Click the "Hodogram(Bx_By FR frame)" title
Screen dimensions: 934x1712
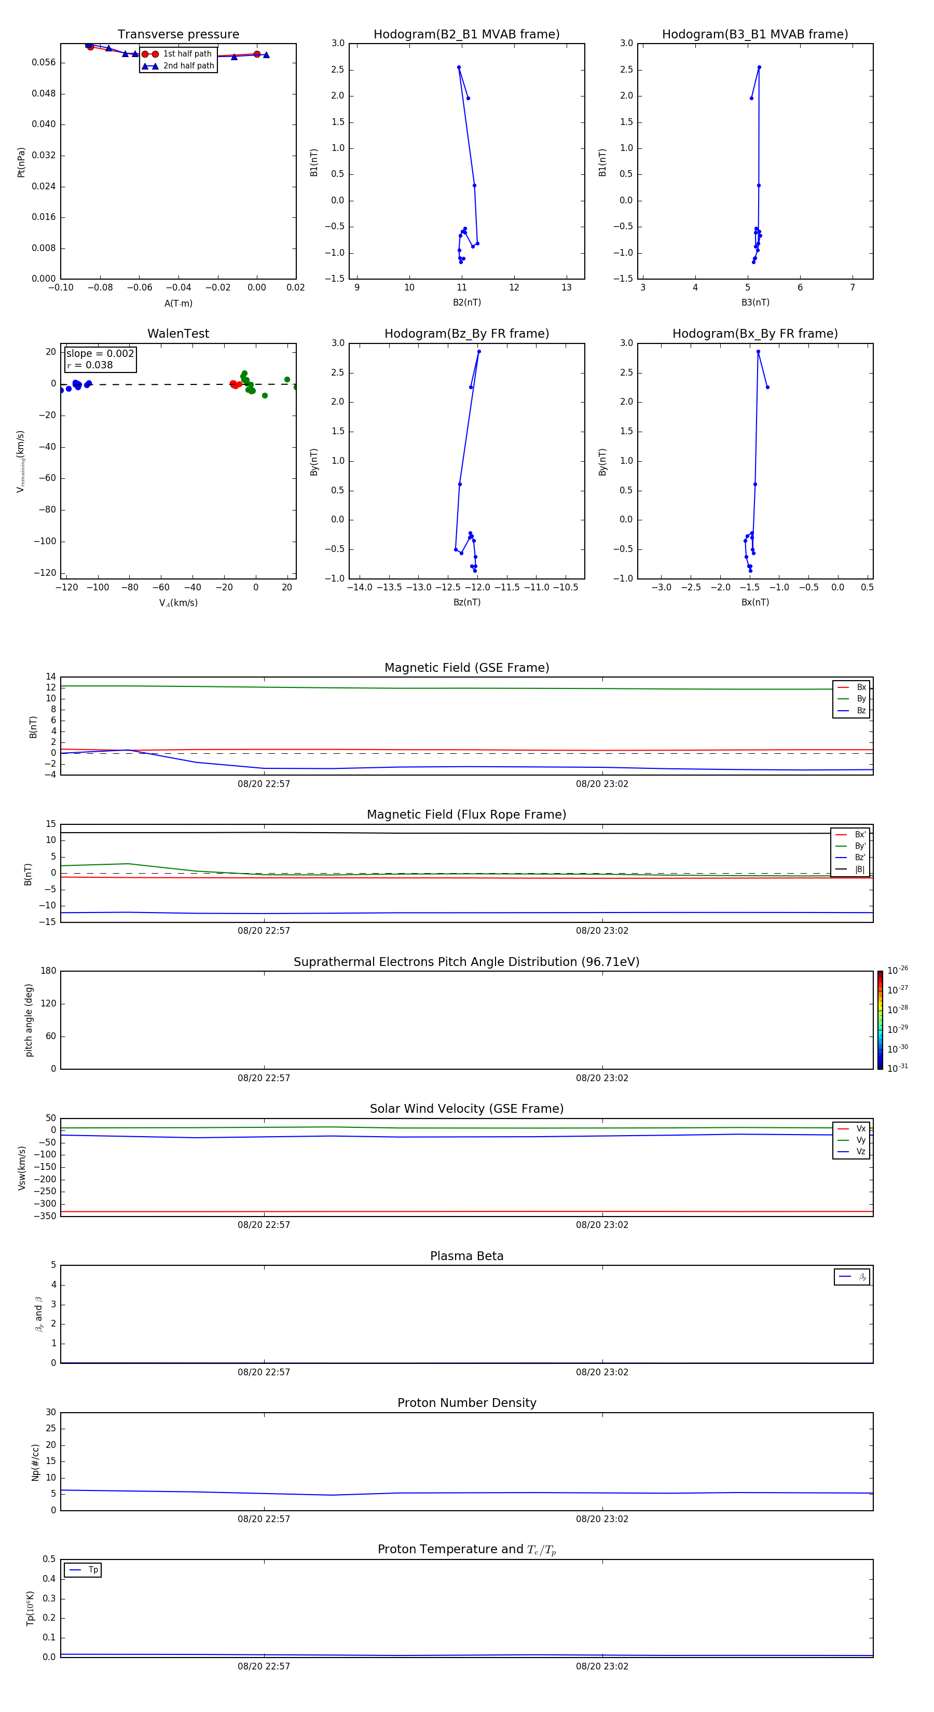[x=755, y=334]
